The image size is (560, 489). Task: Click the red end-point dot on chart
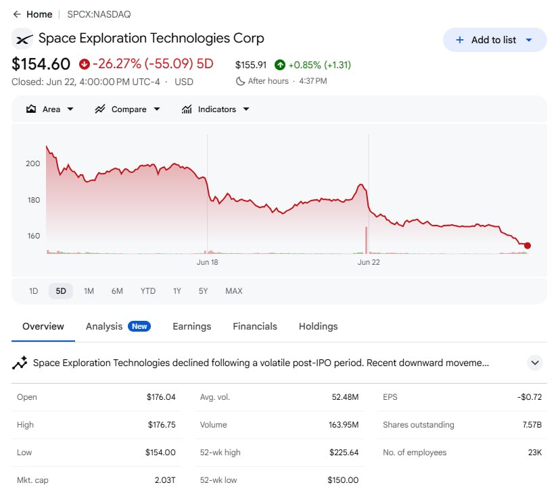click(527, 245)
